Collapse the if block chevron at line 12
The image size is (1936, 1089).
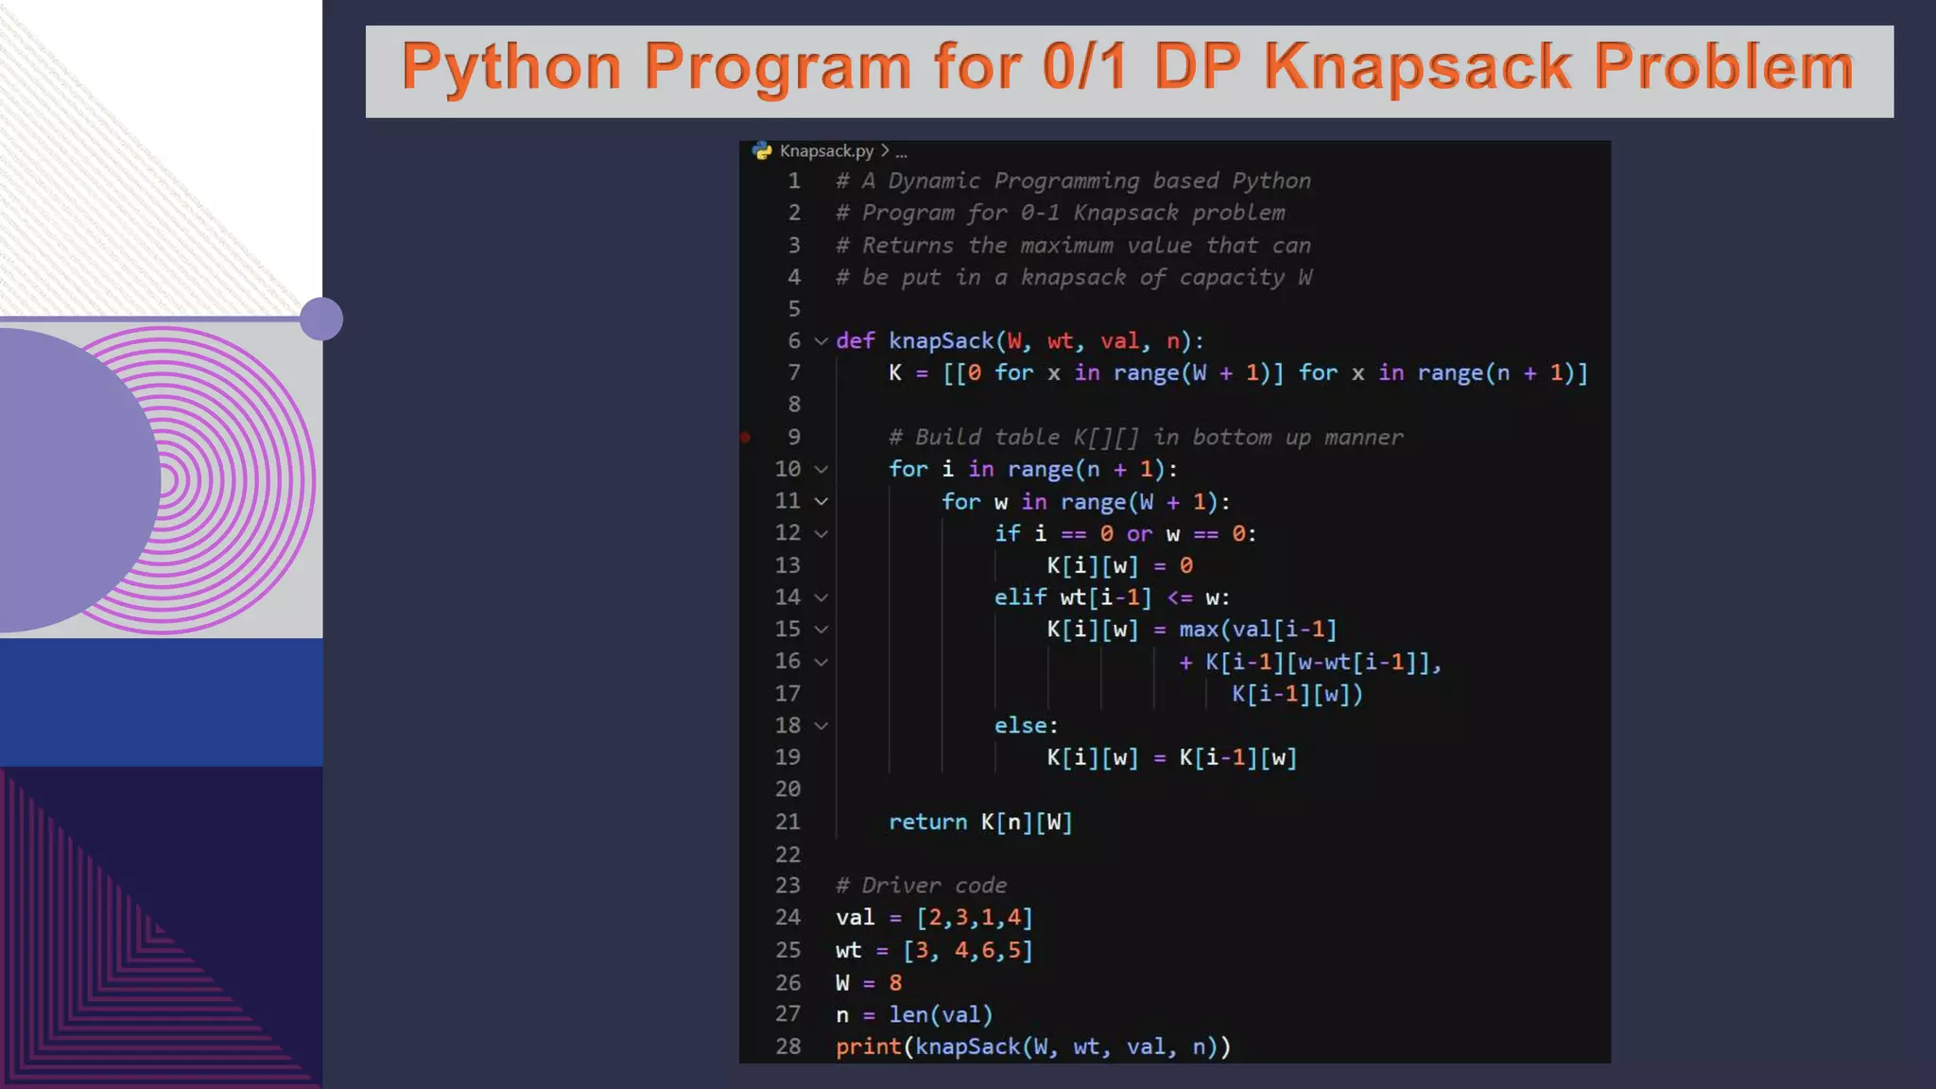tap(821, 533)
